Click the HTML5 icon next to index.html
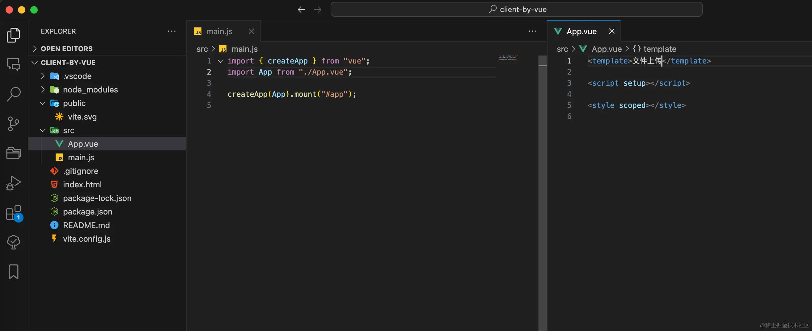The height and width of the screenshot is (331, 812). coord(54,184)
